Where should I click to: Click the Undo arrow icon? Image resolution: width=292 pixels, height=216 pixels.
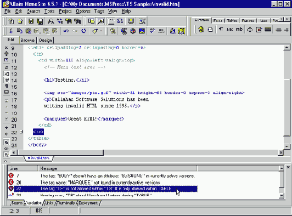(x=66, y=31)
